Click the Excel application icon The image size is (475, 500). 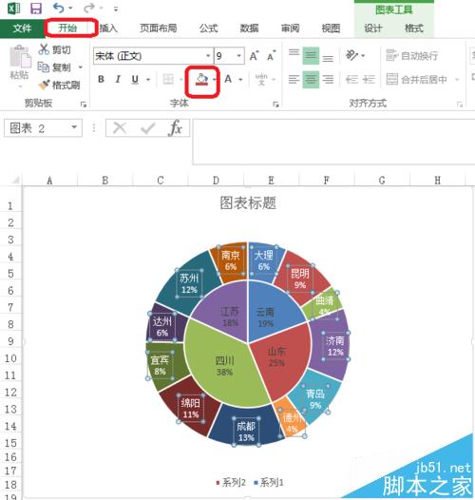coord(13,9)
